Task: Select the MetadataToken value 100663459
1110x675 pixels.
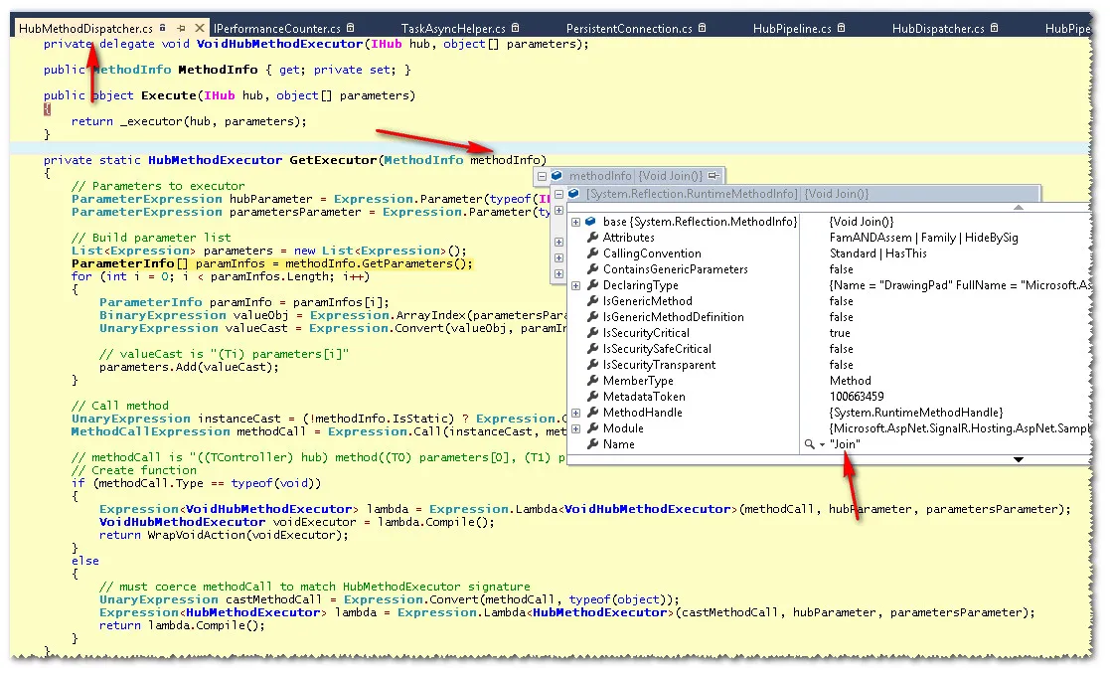Action: (856, 397)
